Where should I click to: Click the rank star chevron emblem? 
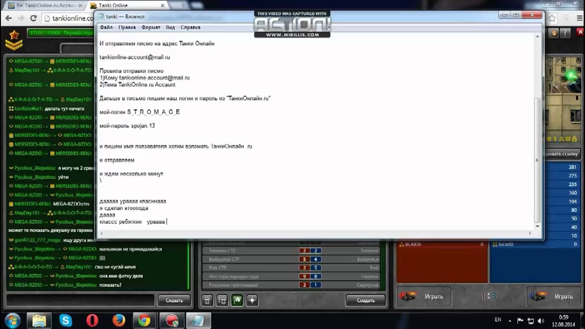pyautogui.click(x=14, y=40)
